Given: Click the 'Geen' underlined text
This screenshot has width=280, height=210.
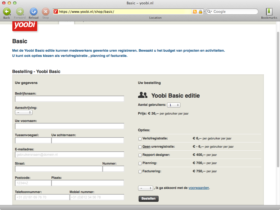Looking at the screenshot, I should click(x=147, y=147).
